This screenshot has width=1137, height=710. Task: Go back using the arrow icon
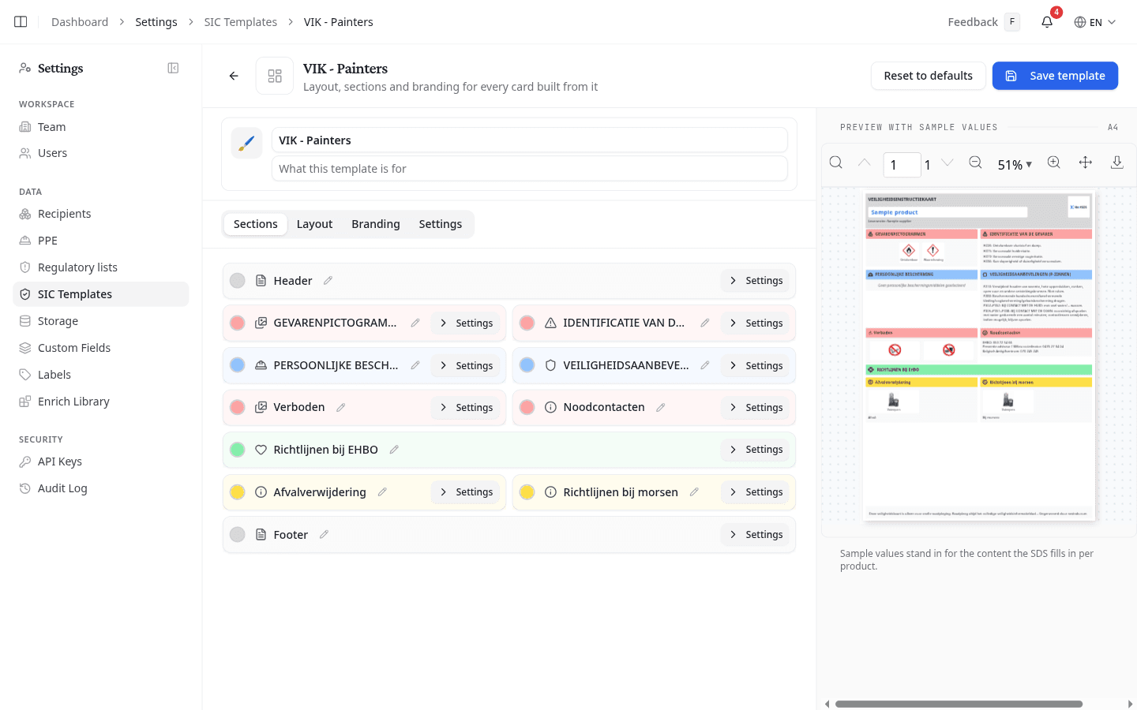coord(234,76)
